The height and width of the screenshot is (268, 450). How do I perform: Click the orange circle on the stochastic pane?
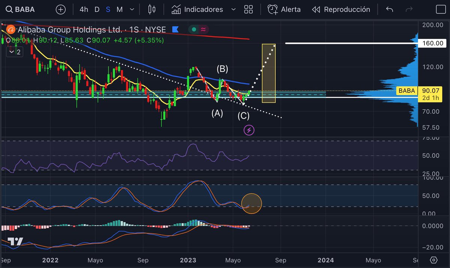(x=251, y=204)
